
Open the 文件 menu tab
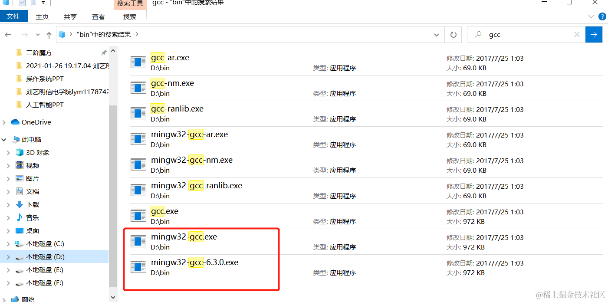[x=13, y=16]
